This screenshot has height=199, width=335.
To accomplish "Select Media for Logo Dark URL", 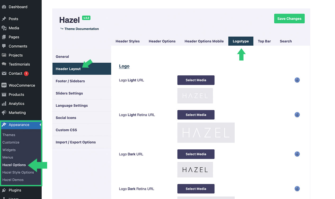I will 196,154.
